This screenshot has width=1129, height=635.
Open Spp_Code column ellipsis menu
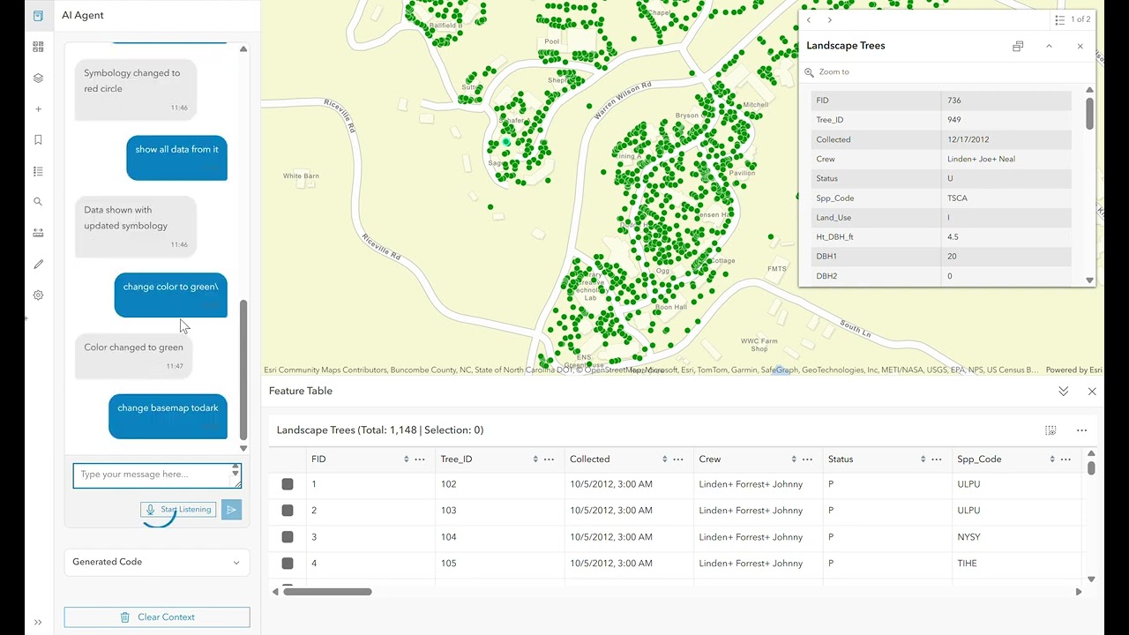point(1065,459)
